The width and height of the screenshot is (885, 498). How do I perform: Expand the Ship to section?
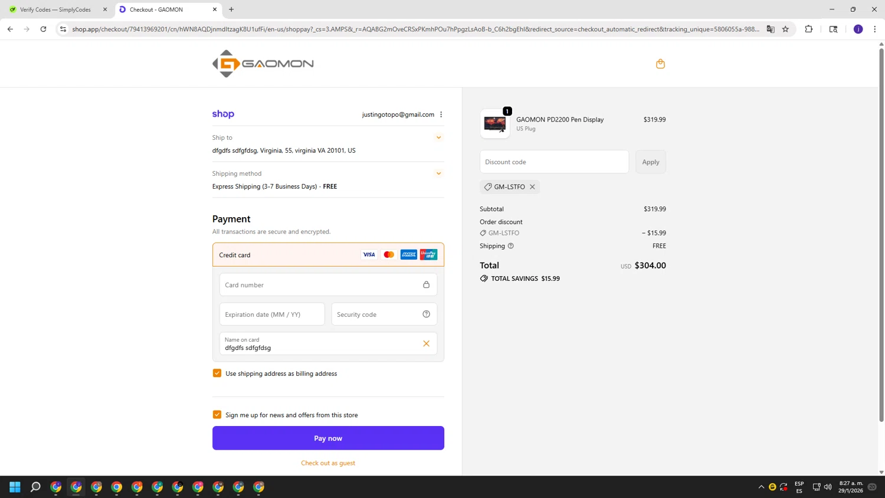438,137
